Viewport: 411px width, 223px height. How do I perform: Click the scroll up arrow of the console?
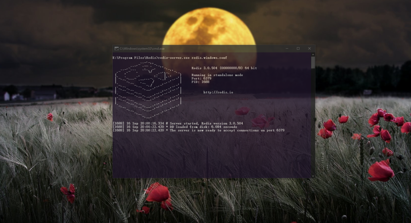point(313,54)
